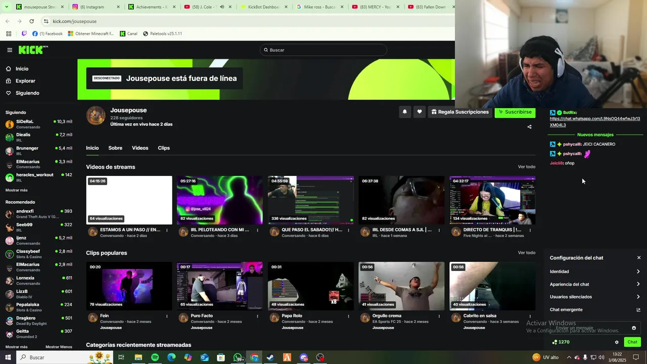
Task: Show hidden system tray icons
Action: click(x=569, y=357)
